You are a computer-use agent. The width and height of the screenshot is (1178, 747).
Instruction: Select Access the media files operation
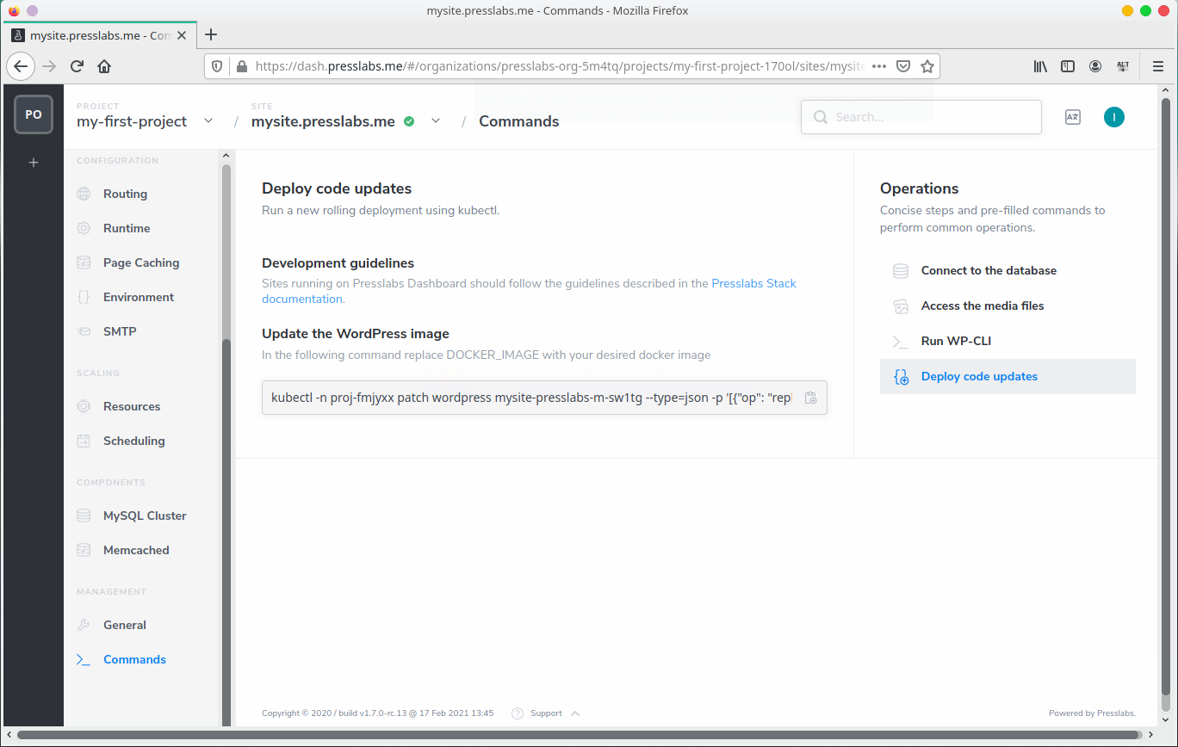click(1008, 306)
